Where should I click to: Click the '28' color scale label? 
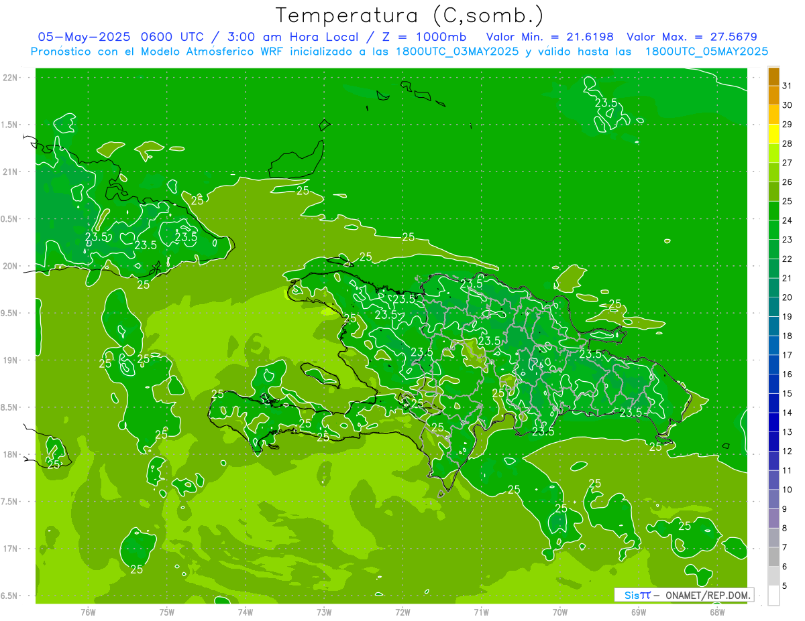[788, 144]
